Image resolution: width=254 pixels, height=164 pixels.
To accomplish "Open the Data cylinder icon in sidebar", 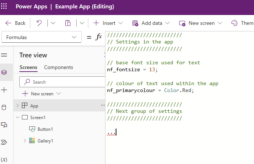I will point(4,107).
